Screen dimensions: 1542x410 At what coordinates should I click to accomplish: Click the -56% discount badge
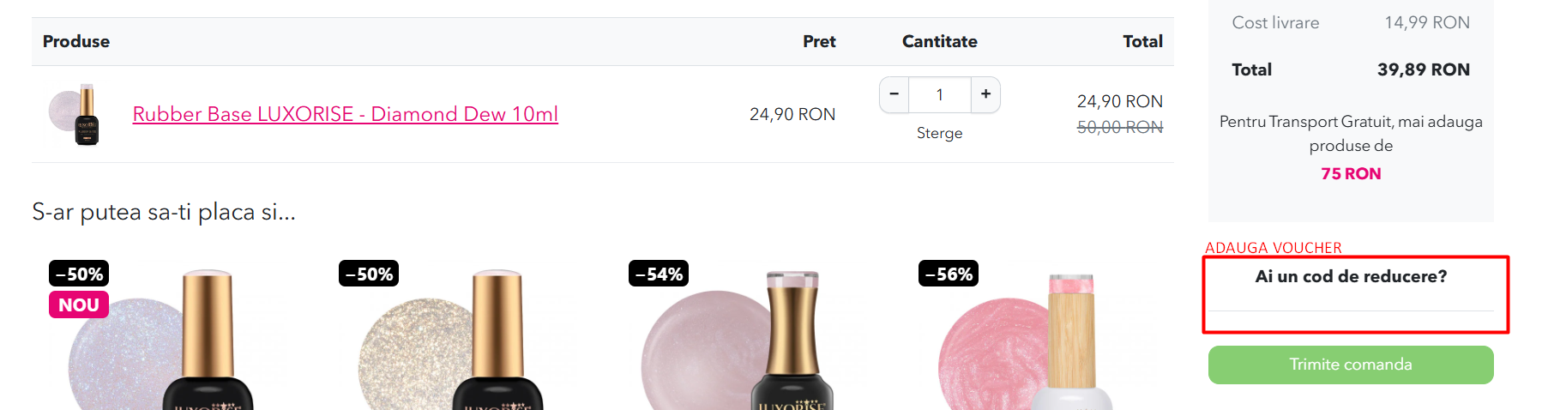(949, 274)
